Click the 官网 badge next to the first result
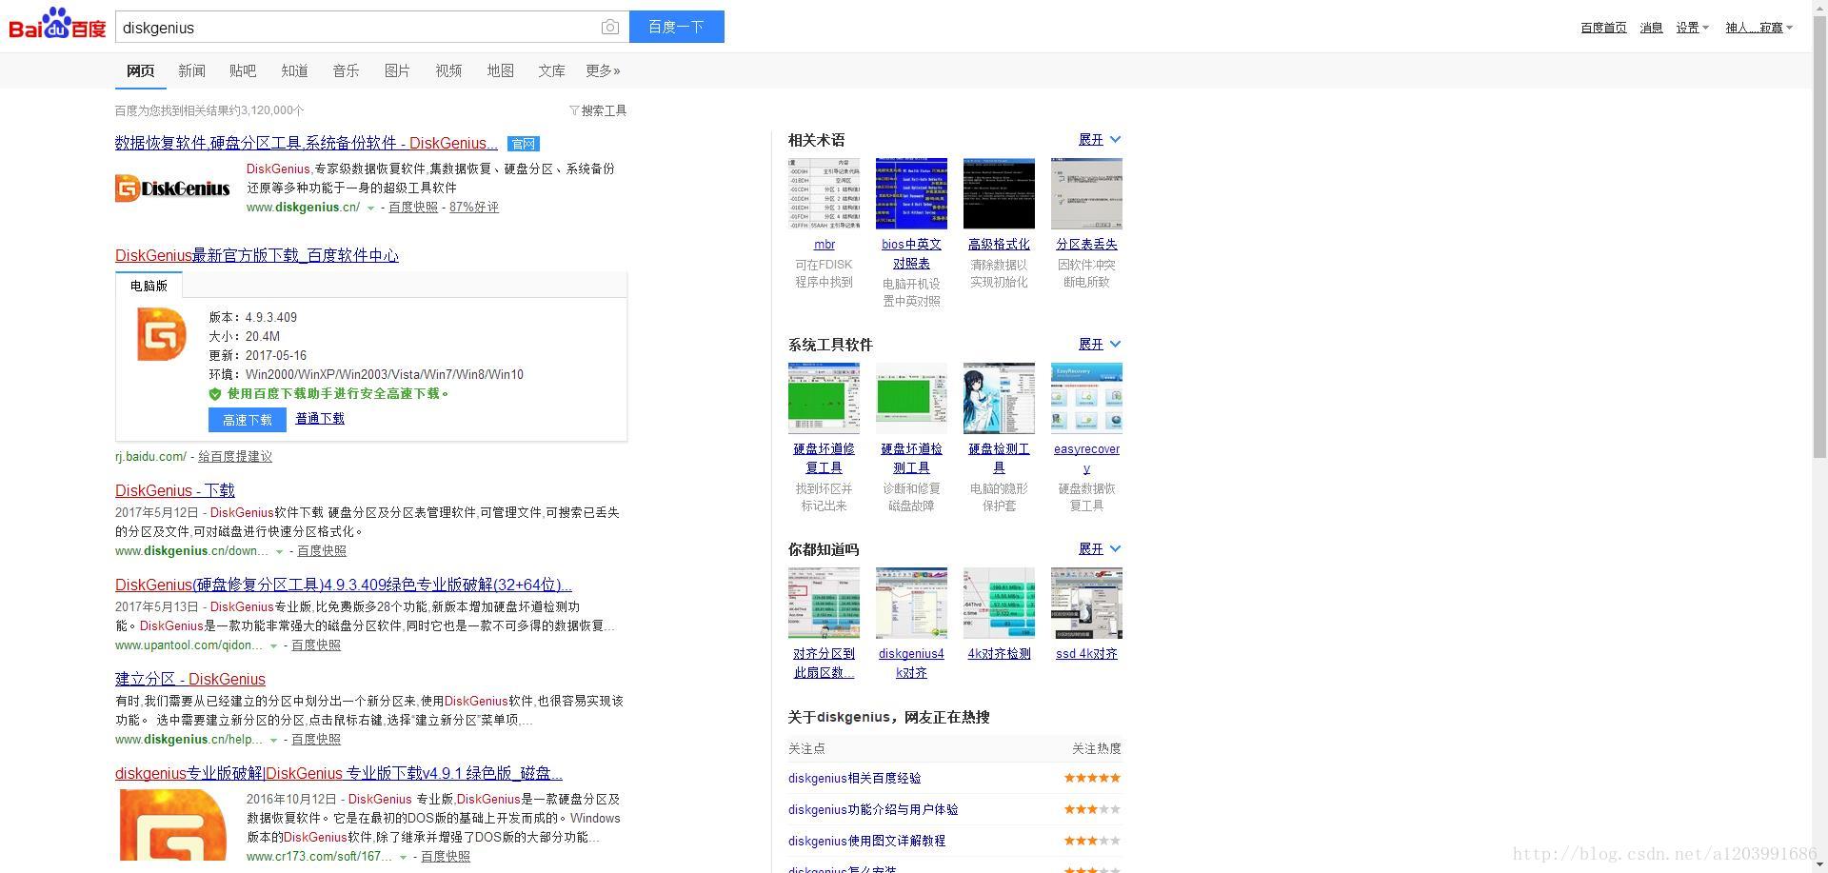Viewport: 1828px width, 873px height. click(523, 143)
